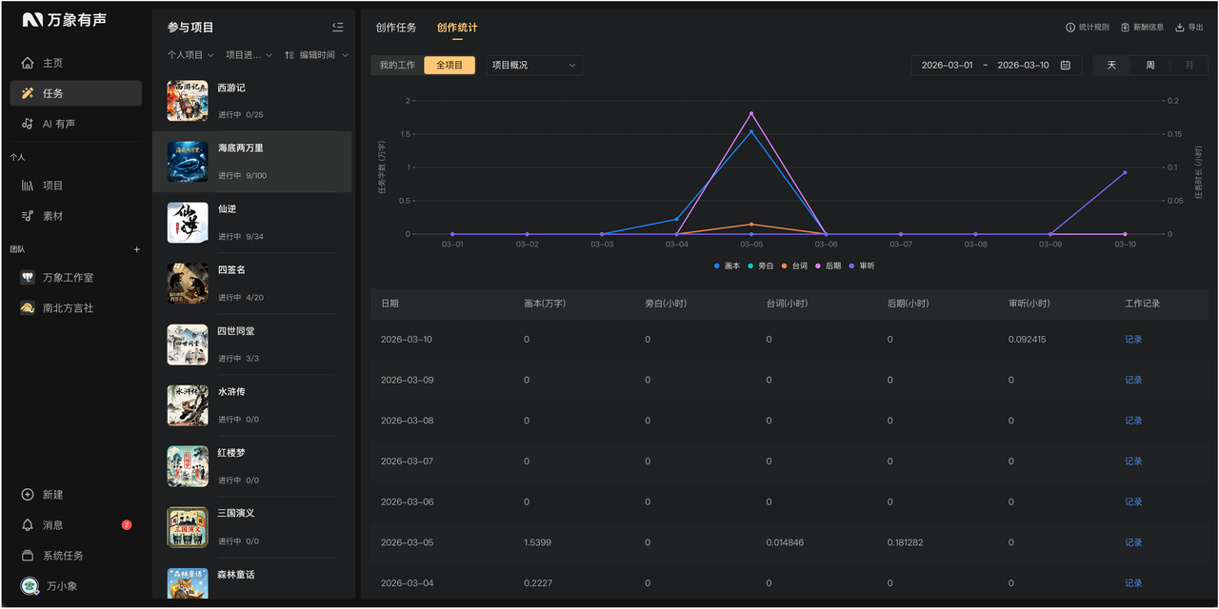Open 记录 link for 2026-03-10
Image resolution: width=1219 pixels, height=609 pixels.
pos(1132,340)
